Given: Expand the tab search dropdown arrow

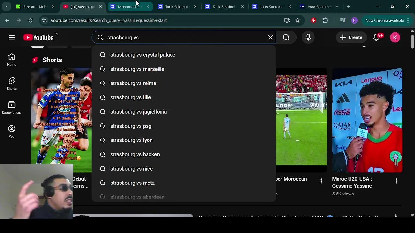Looking at the screenshot, I should click(x=6, y=6).
